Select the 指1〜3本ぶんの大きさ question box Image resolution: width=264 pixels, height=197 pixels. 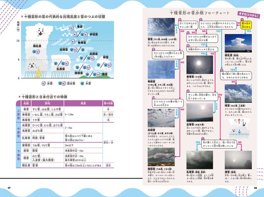point(168,103)
